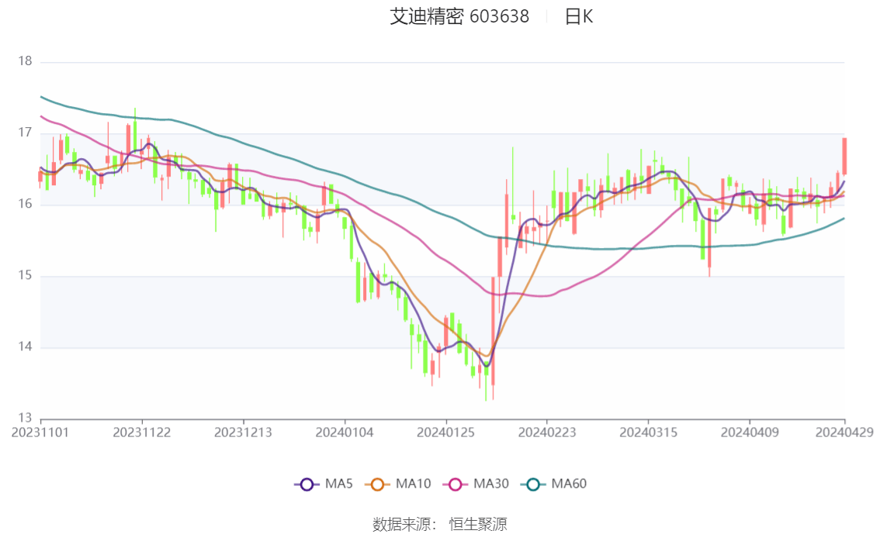Screen dimensions: 880x534
Task: Hide the MA30 line via its label
Action: point(491,484)
